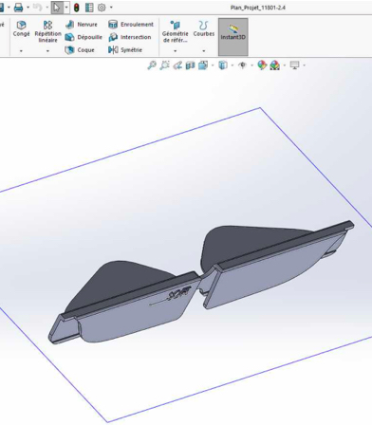Open the Courbes dropdown arrow
This screenshot has height=425, width=372.
(204, 50)
